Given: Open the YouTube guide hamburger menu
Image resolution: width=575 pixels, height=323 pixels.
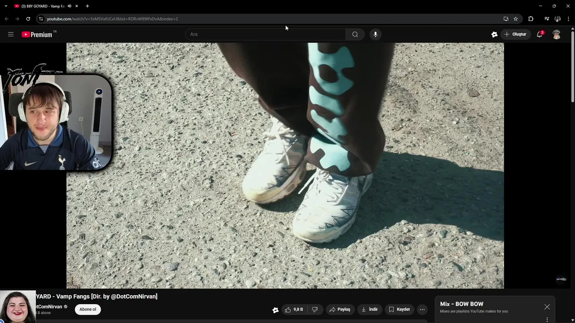Looking at the screenshot, I should 11,34.
